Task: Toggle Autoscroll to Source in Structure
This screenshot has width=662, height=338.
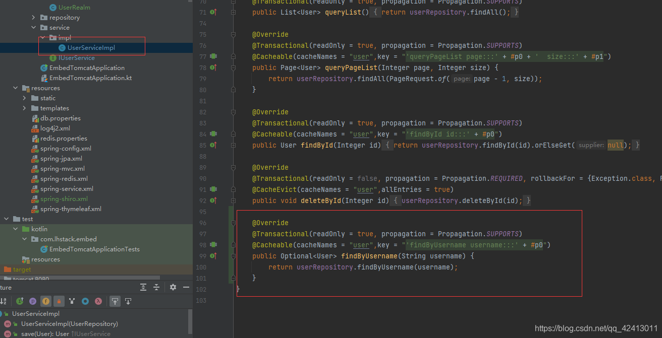Action: (115, 301)
